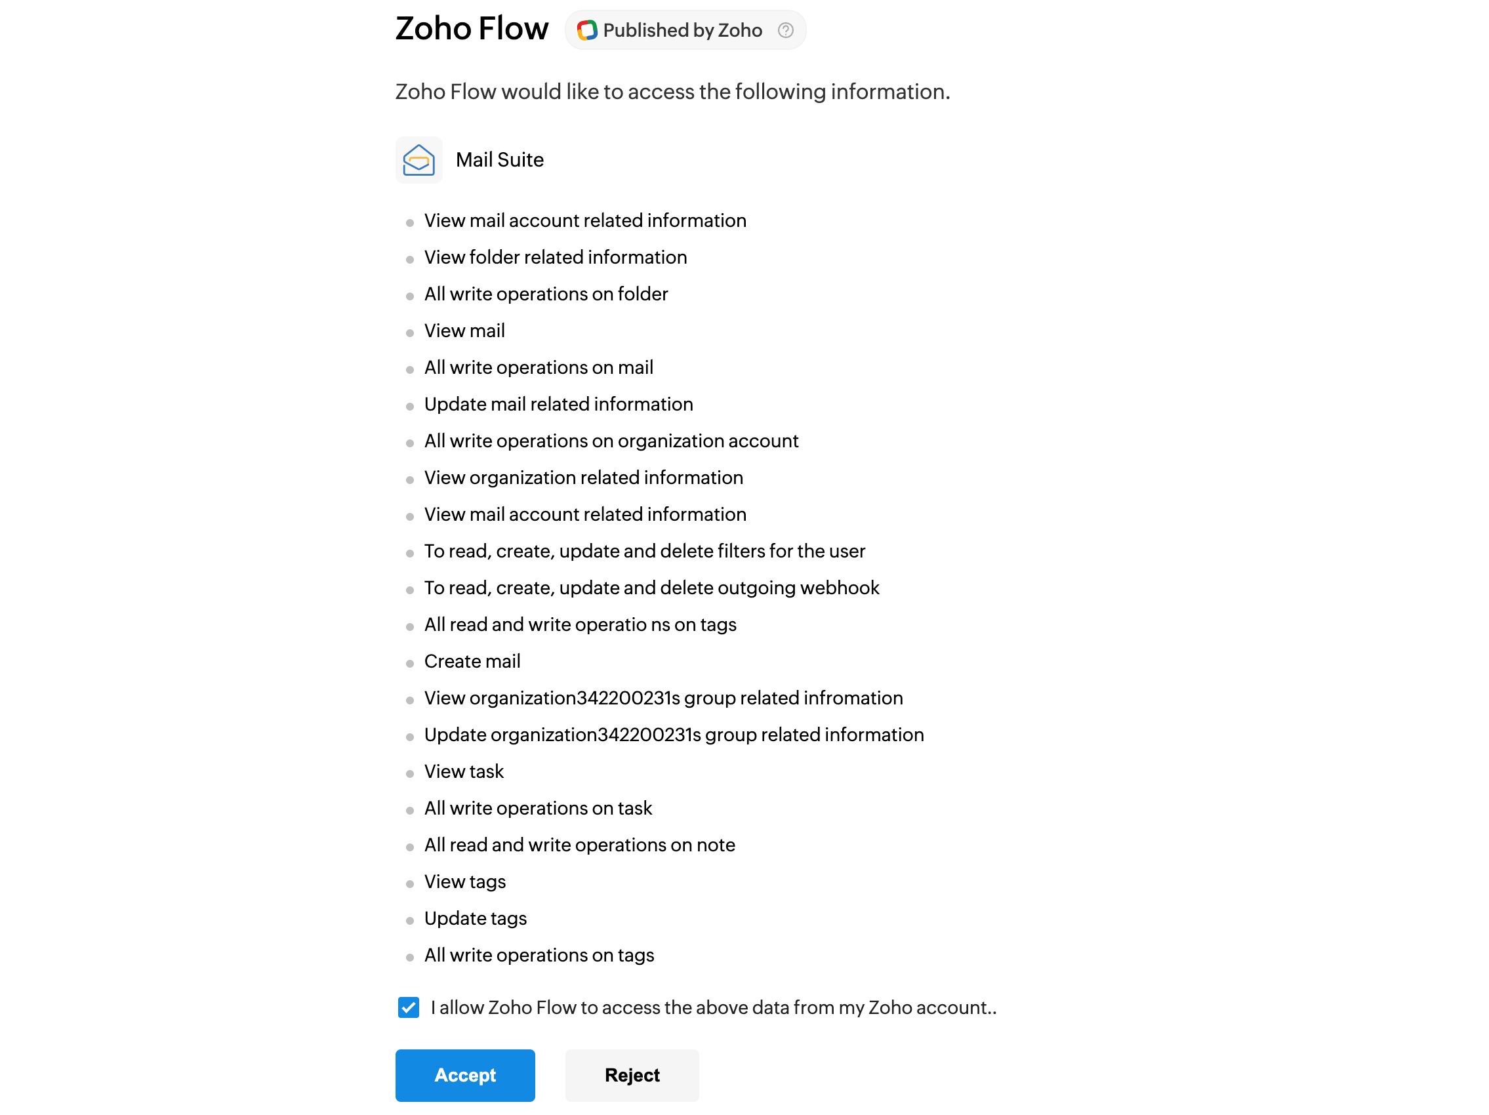Click the Zoho logo in the publisher badge
The height and width of the screenshot is (1115, 1489).
586,30
